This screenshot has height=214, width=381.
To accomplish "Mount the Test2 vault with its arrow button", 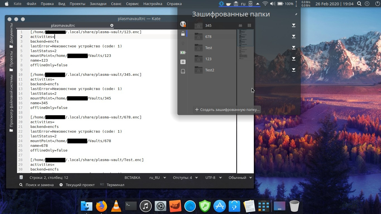I will [294, 70].
